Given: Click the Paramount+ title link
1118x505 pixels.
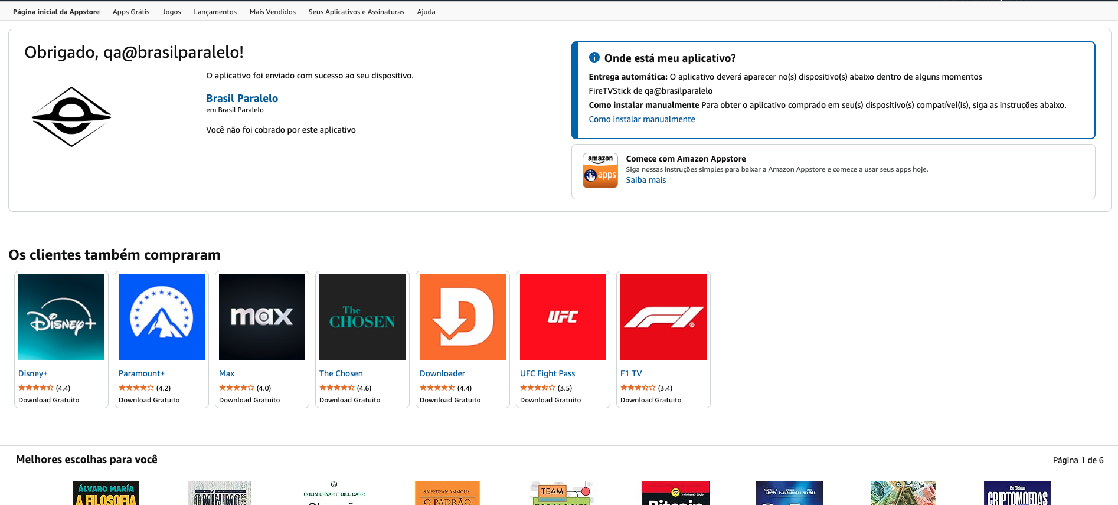Looking at the screenshot, I should (142, 373).
